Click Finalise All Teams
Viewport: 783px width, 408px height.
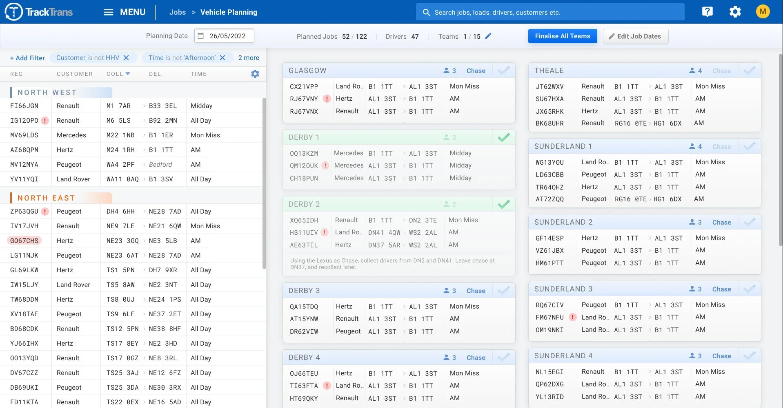(x=563, y=36)
